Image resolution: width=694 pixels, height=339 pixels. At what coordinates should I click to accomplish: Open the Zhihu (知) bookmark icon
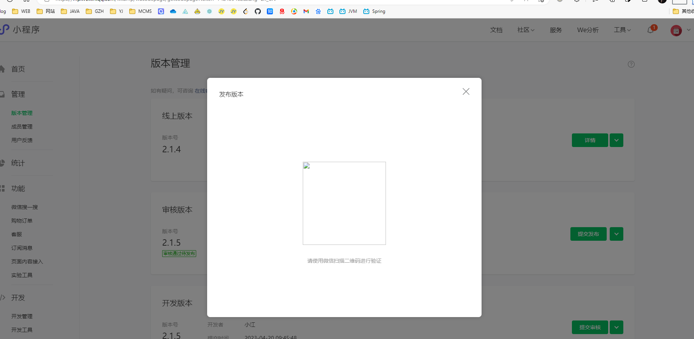(x=270, y=11)
